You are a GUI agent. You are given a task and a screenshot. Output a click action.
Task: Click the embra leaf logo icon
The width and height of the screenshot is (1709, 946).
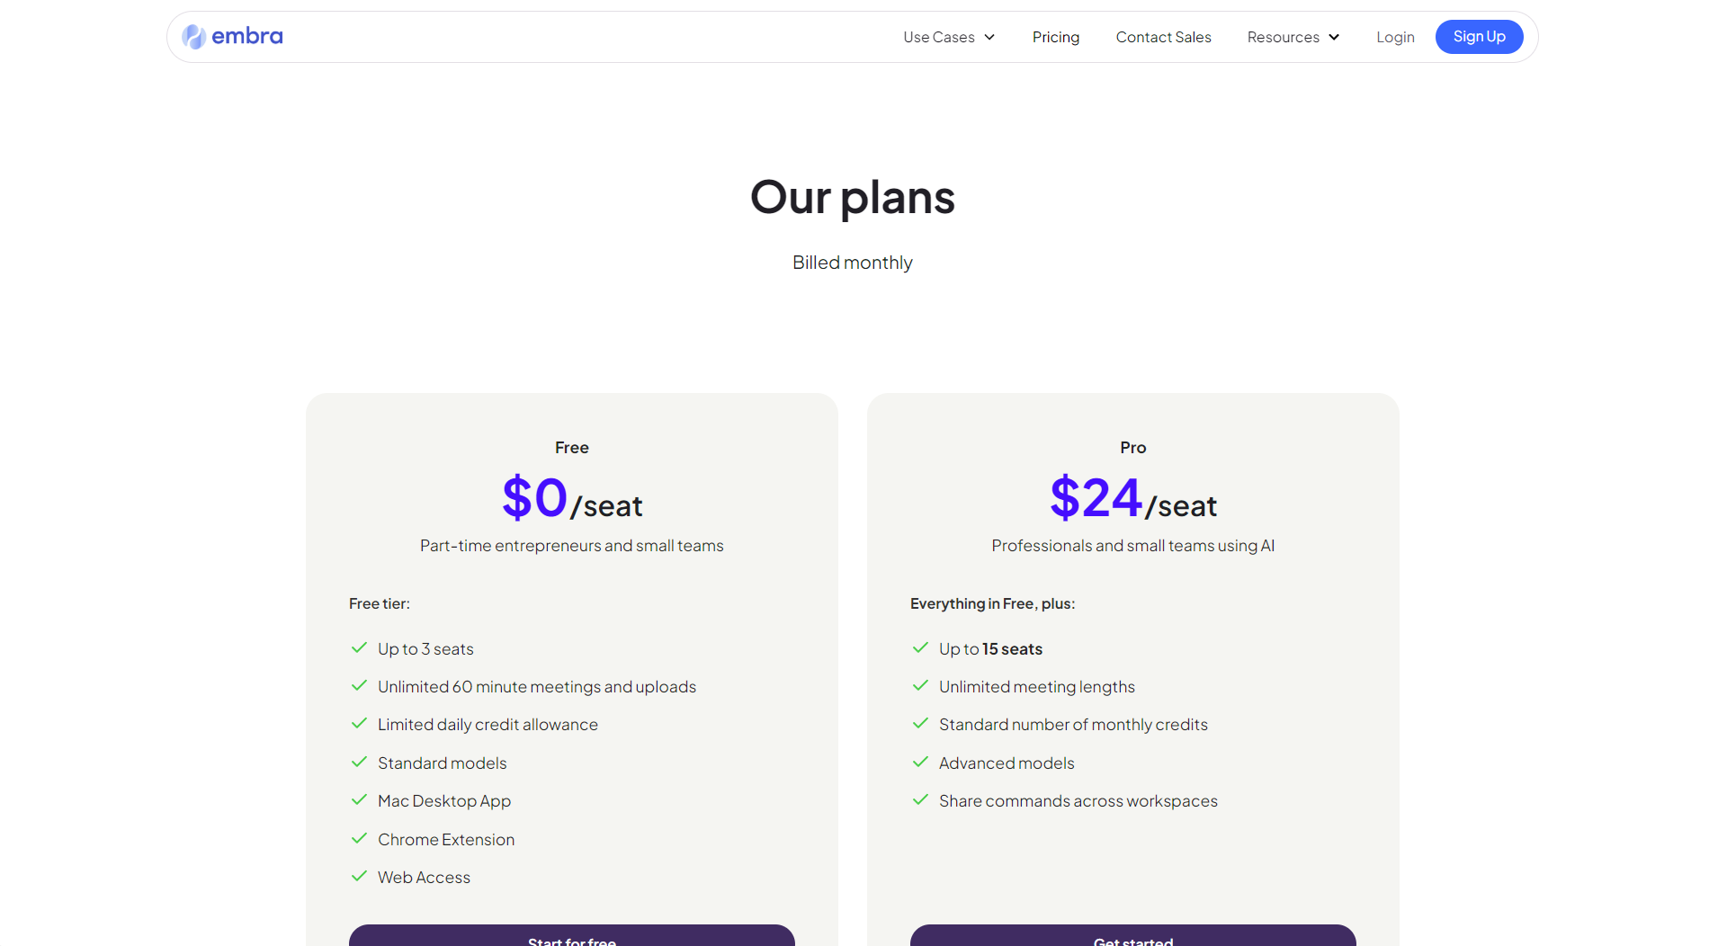(x=193, y=37)
